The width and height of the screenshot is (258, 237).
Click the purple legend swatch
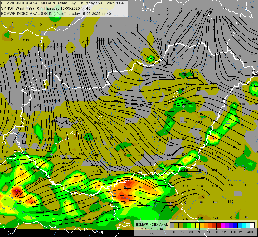click(227, 225)
